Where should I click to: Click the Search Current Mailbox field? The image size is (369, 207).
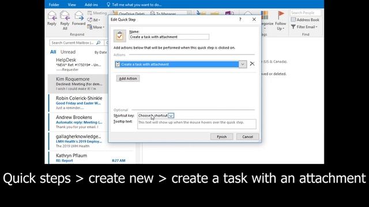72,43
